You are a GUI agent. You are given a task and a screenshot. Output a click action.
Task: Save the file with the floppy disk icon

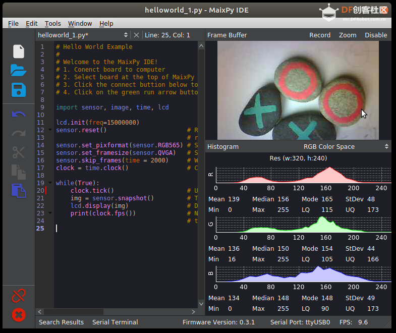pos(19,90)
